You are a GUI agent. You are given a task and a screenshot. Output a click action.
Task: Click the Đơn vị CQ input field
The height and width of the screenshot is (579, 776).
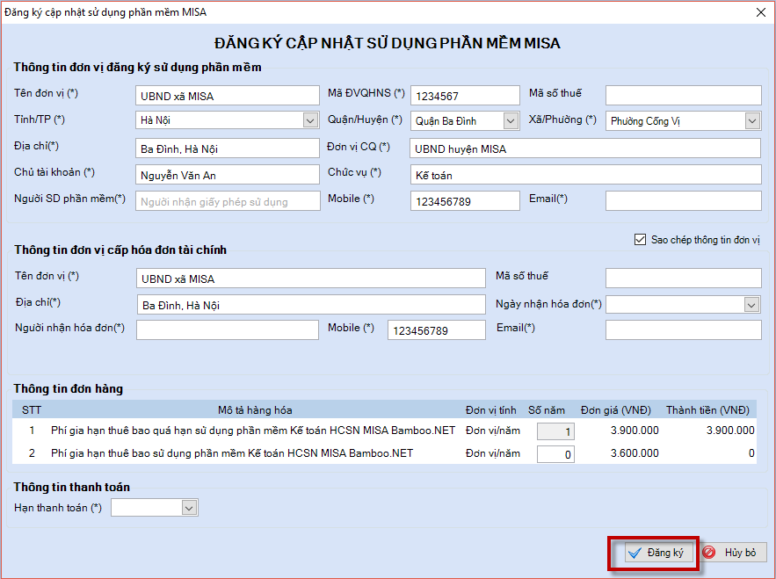tap(585, 148)
